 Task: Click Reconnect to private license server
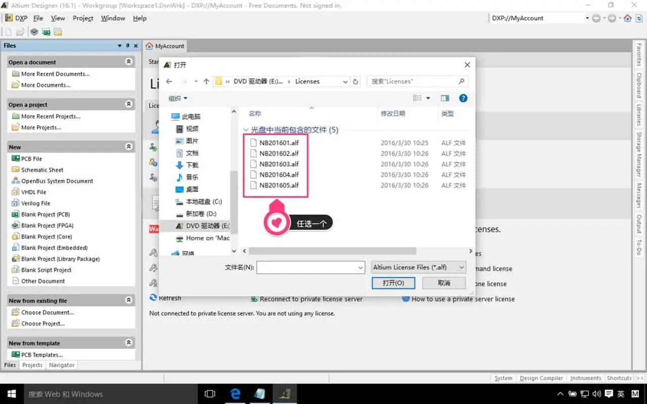[311, 299]
